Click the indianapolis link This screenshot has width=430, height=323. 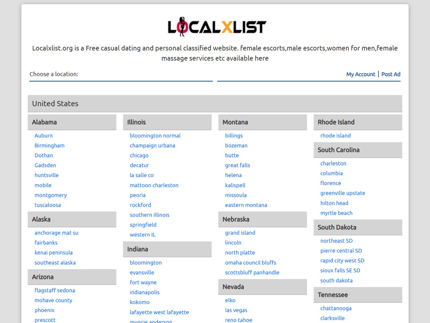click(x=144, y=292)
